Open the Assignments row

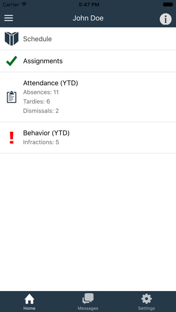coord(88,61)
